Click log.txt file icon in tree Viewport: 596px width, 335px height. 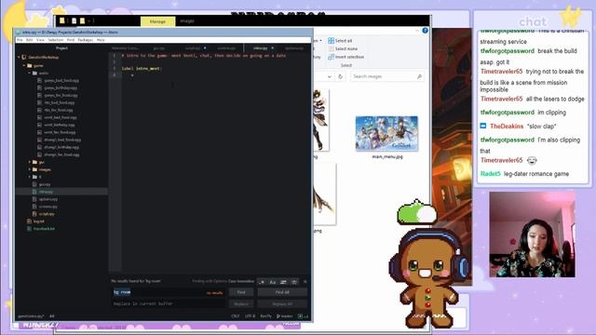(29, 221)
